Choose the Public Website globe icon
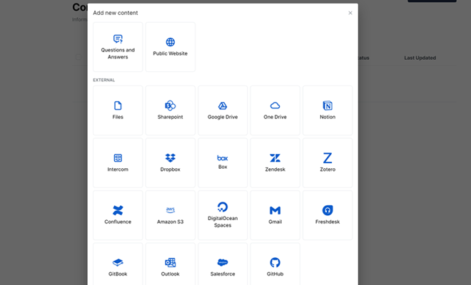Screen dimensions: 471x285 pos(171,42)
